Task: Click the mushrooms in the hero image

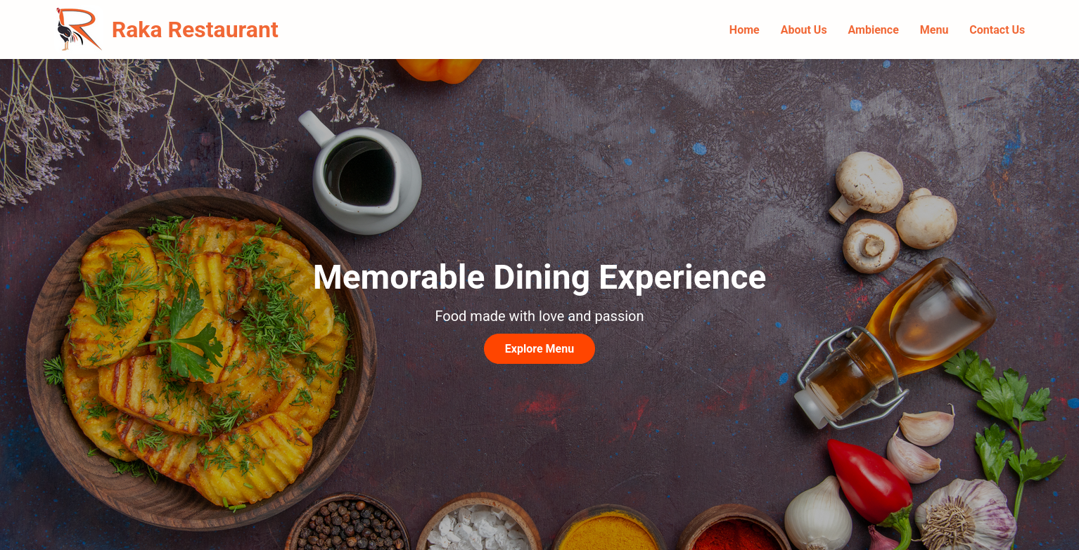Action: click(891, 211)
